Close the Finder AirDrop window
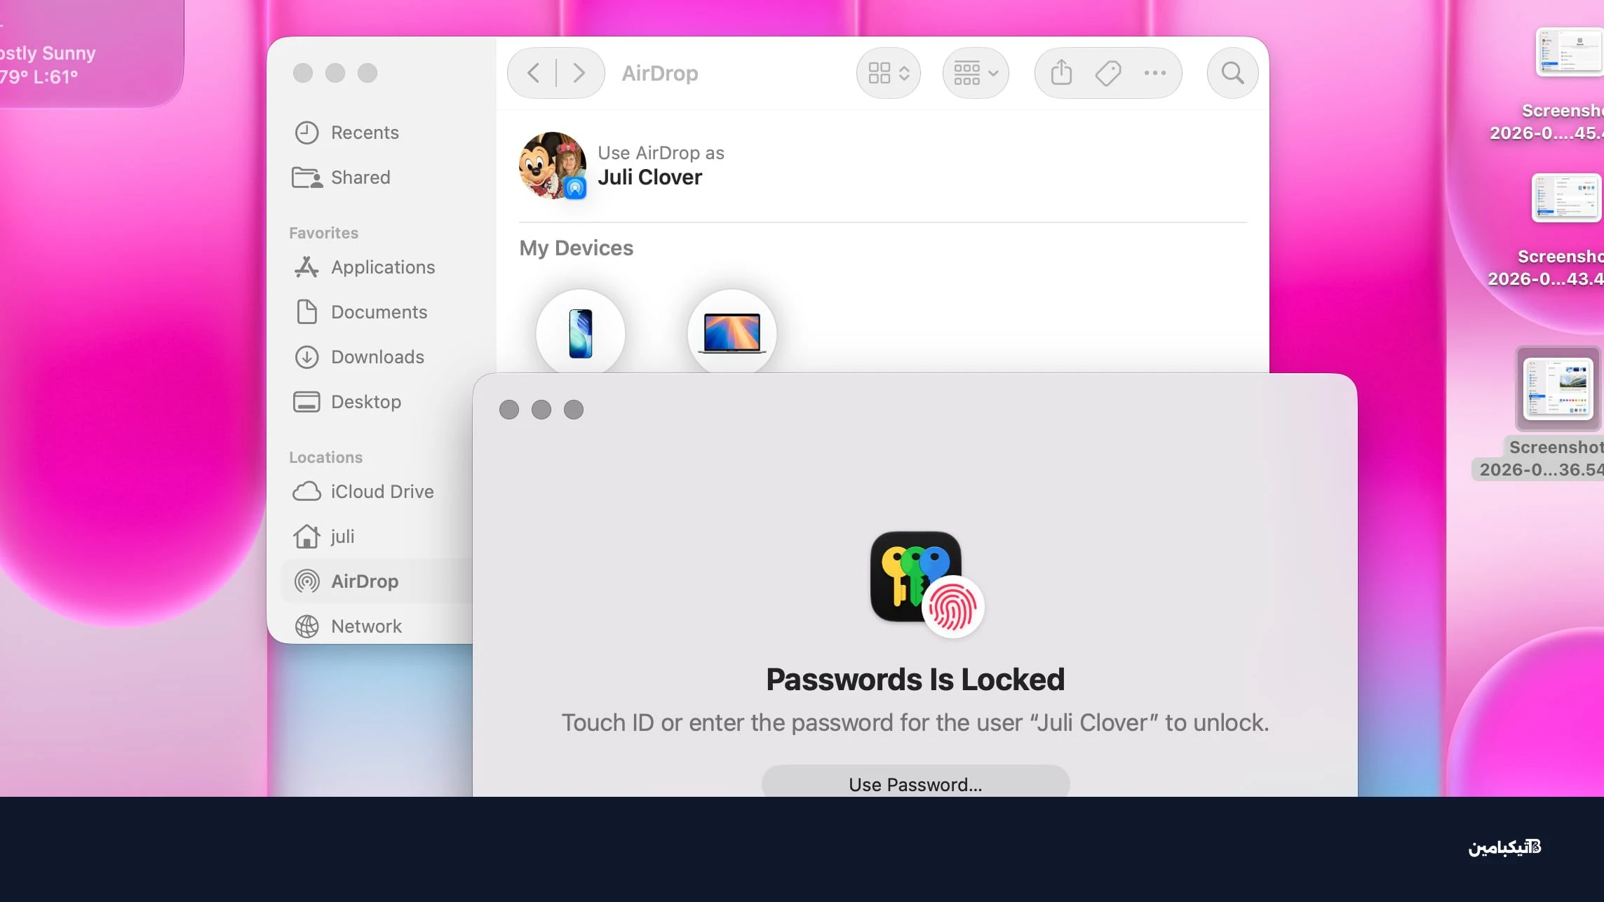The image size is (1604, 902). click(x=303, y=73)
